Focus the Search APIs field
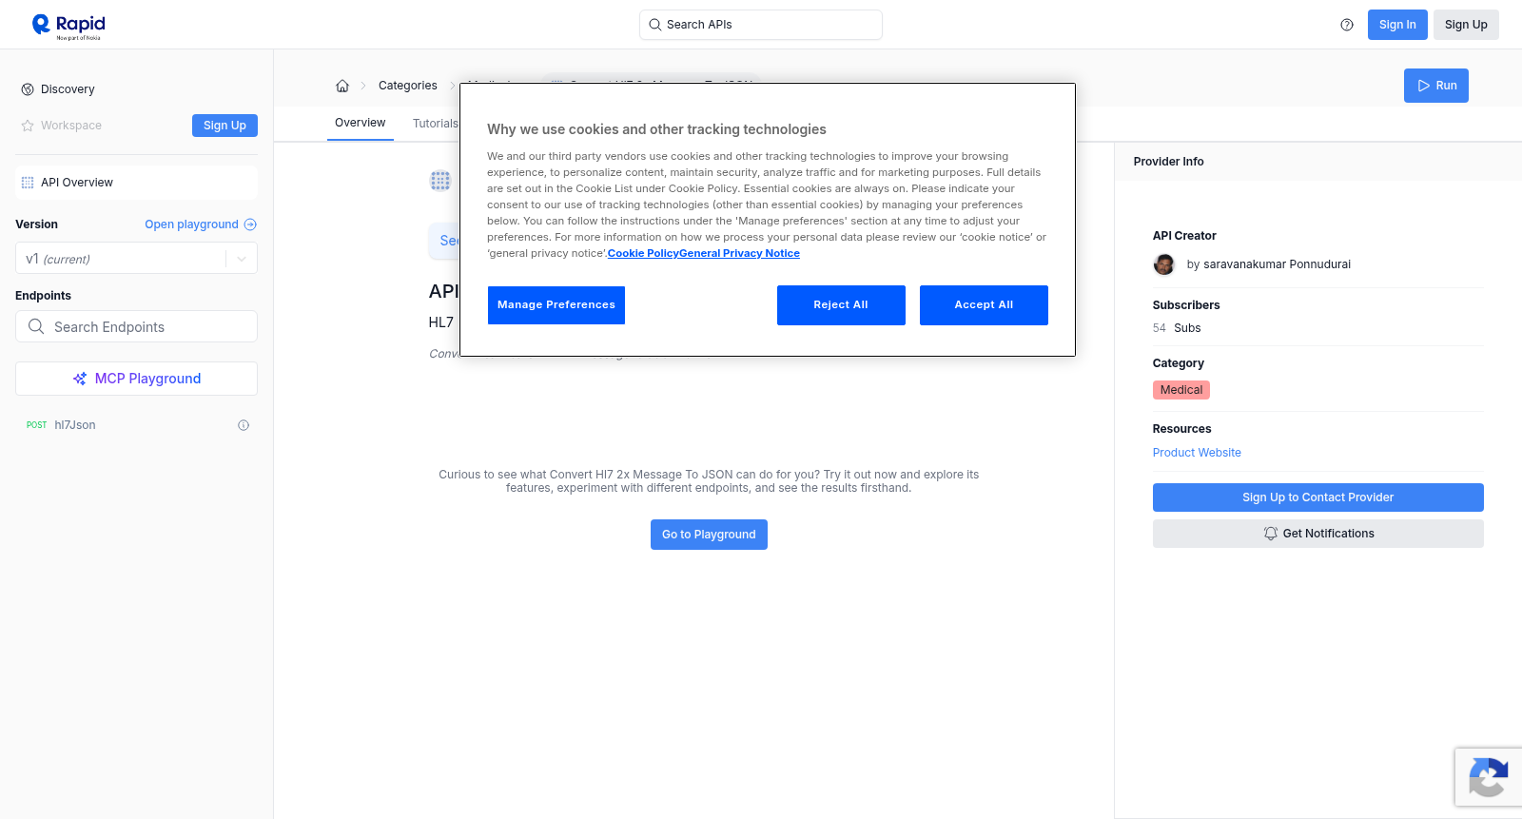This screenshot has height=819, width=1522. point(761,25)
